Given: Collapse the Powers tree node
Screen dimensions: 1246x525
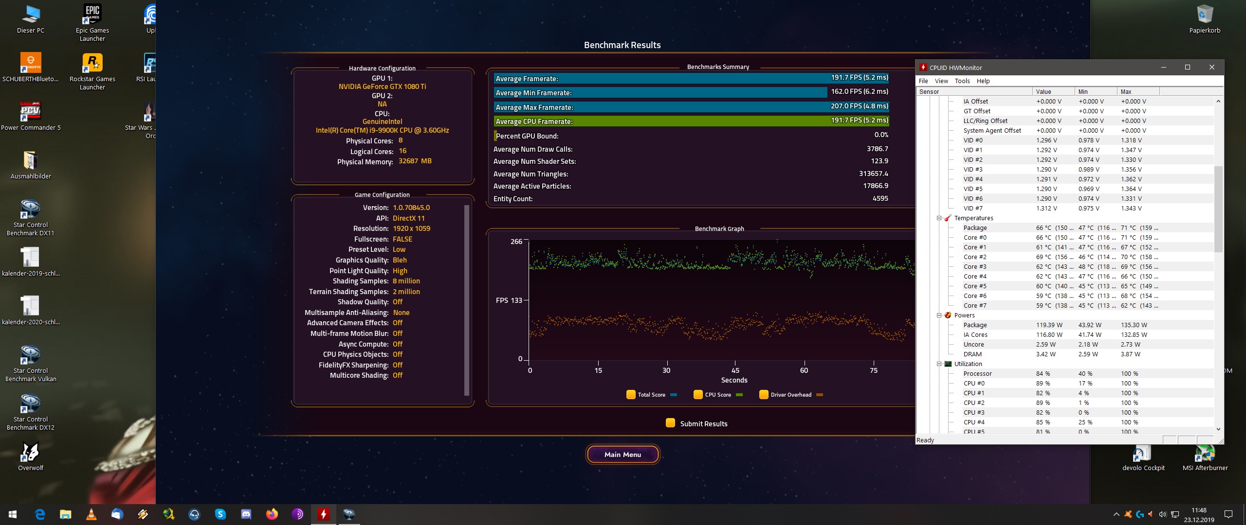Looking at the screenshot, I should pyautogui.click(x=939, y=315).
